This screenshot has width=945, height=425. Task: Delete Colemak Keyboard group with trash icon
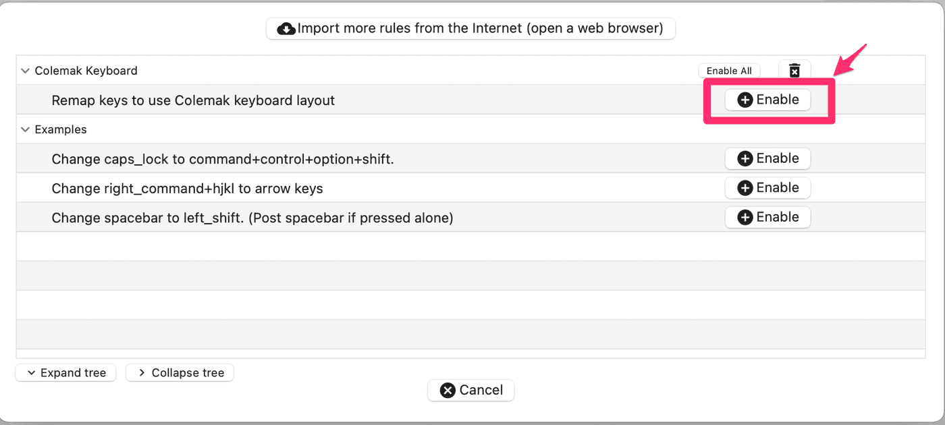tap(794, 71)
